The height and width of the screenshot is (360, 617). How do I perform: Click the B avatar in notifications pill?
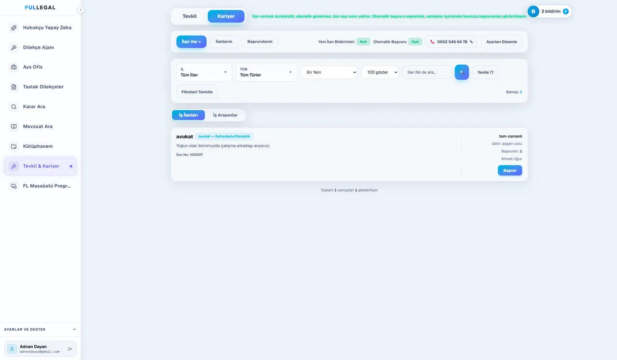click(533, 11)
